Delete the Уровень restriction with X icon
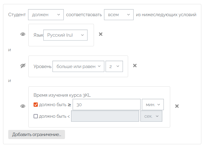Image resolution: width=223 pixels, height=147 pixels. point(135,66)
